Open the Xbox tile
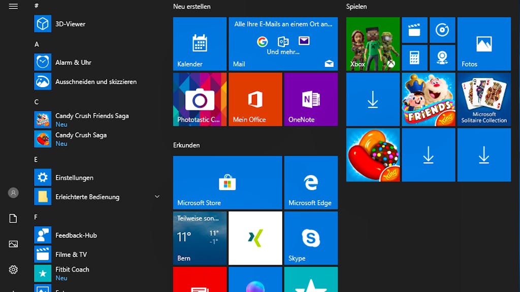This screenshot has height=292, width=520. tap(373, 44)
